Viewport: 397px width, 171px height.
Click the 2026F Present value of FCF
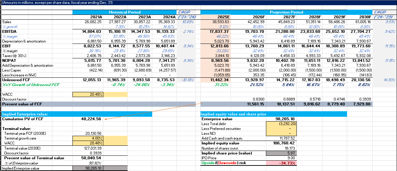point(255,104)
